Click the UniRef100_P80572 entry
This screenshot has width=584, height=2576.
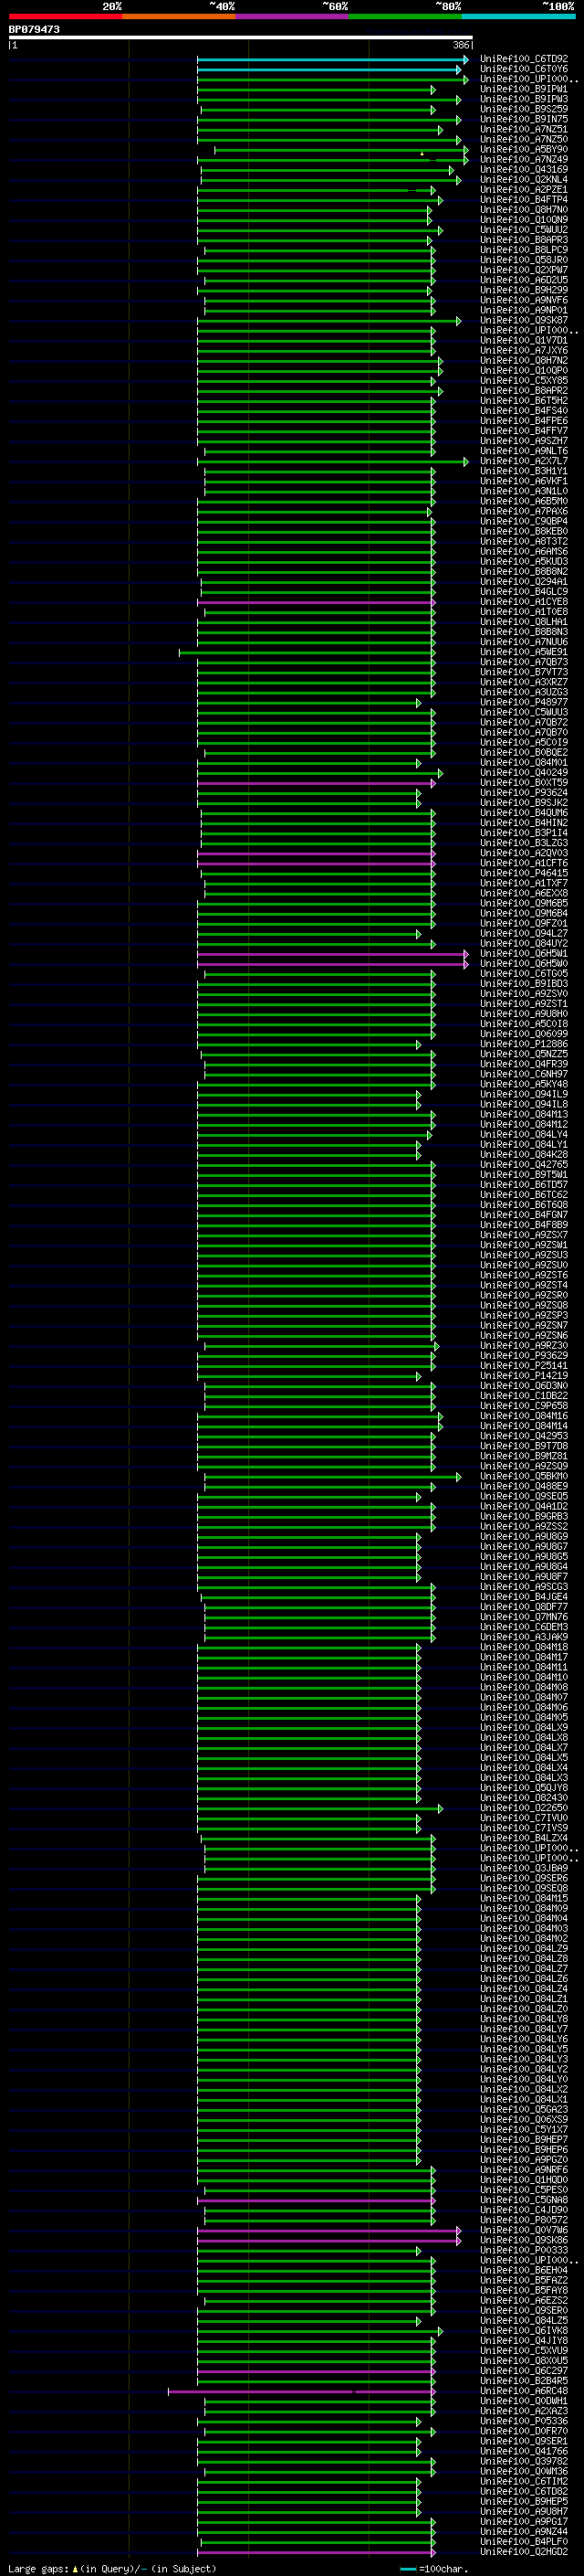click(524, 2219)
